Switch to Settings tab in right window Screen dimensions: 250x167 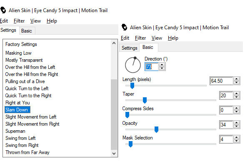(x=129, y=48)
